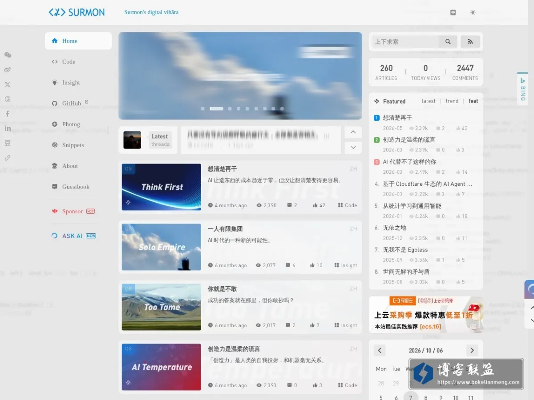This screenshot has width=534, height=400.
Task: Open the Weibo social icon
Action: (8, 70)
